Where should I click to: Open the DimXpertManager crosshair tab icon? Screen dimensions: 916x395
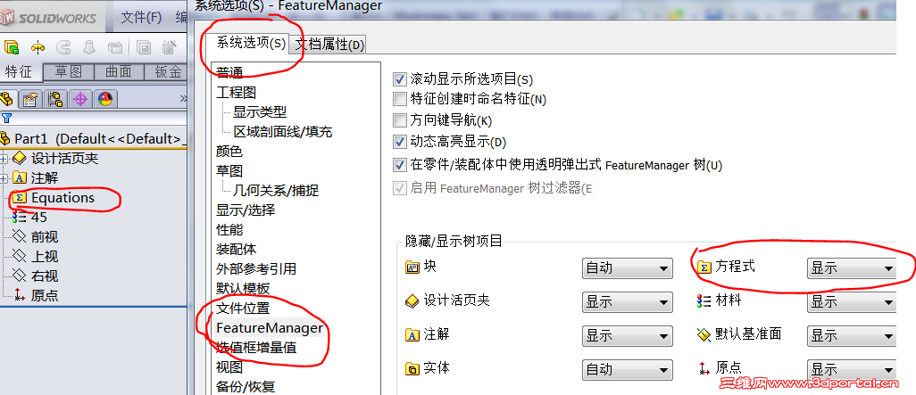(80, 99)
